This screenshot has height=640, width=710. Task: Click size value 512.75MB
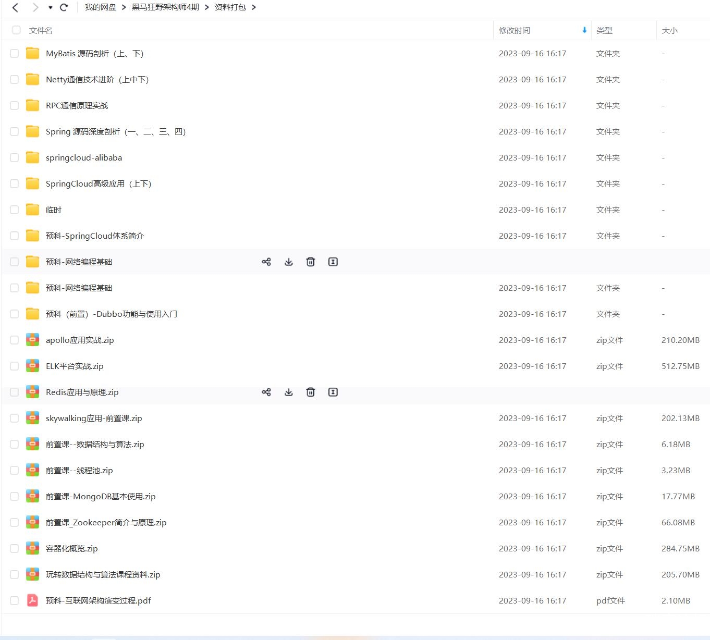(x=680, y=366)
